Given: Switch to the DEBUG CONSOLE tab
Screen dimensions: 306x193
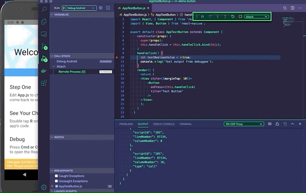Looking at the screenshot, I should click(164, 124).
